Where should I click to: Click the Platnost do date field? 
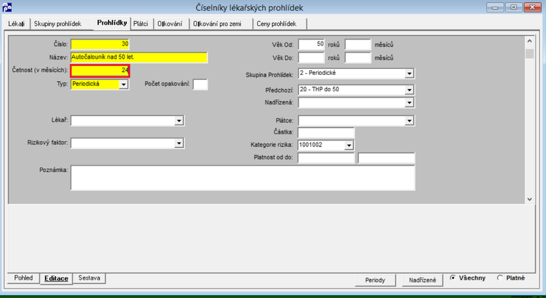coord(386,158)
